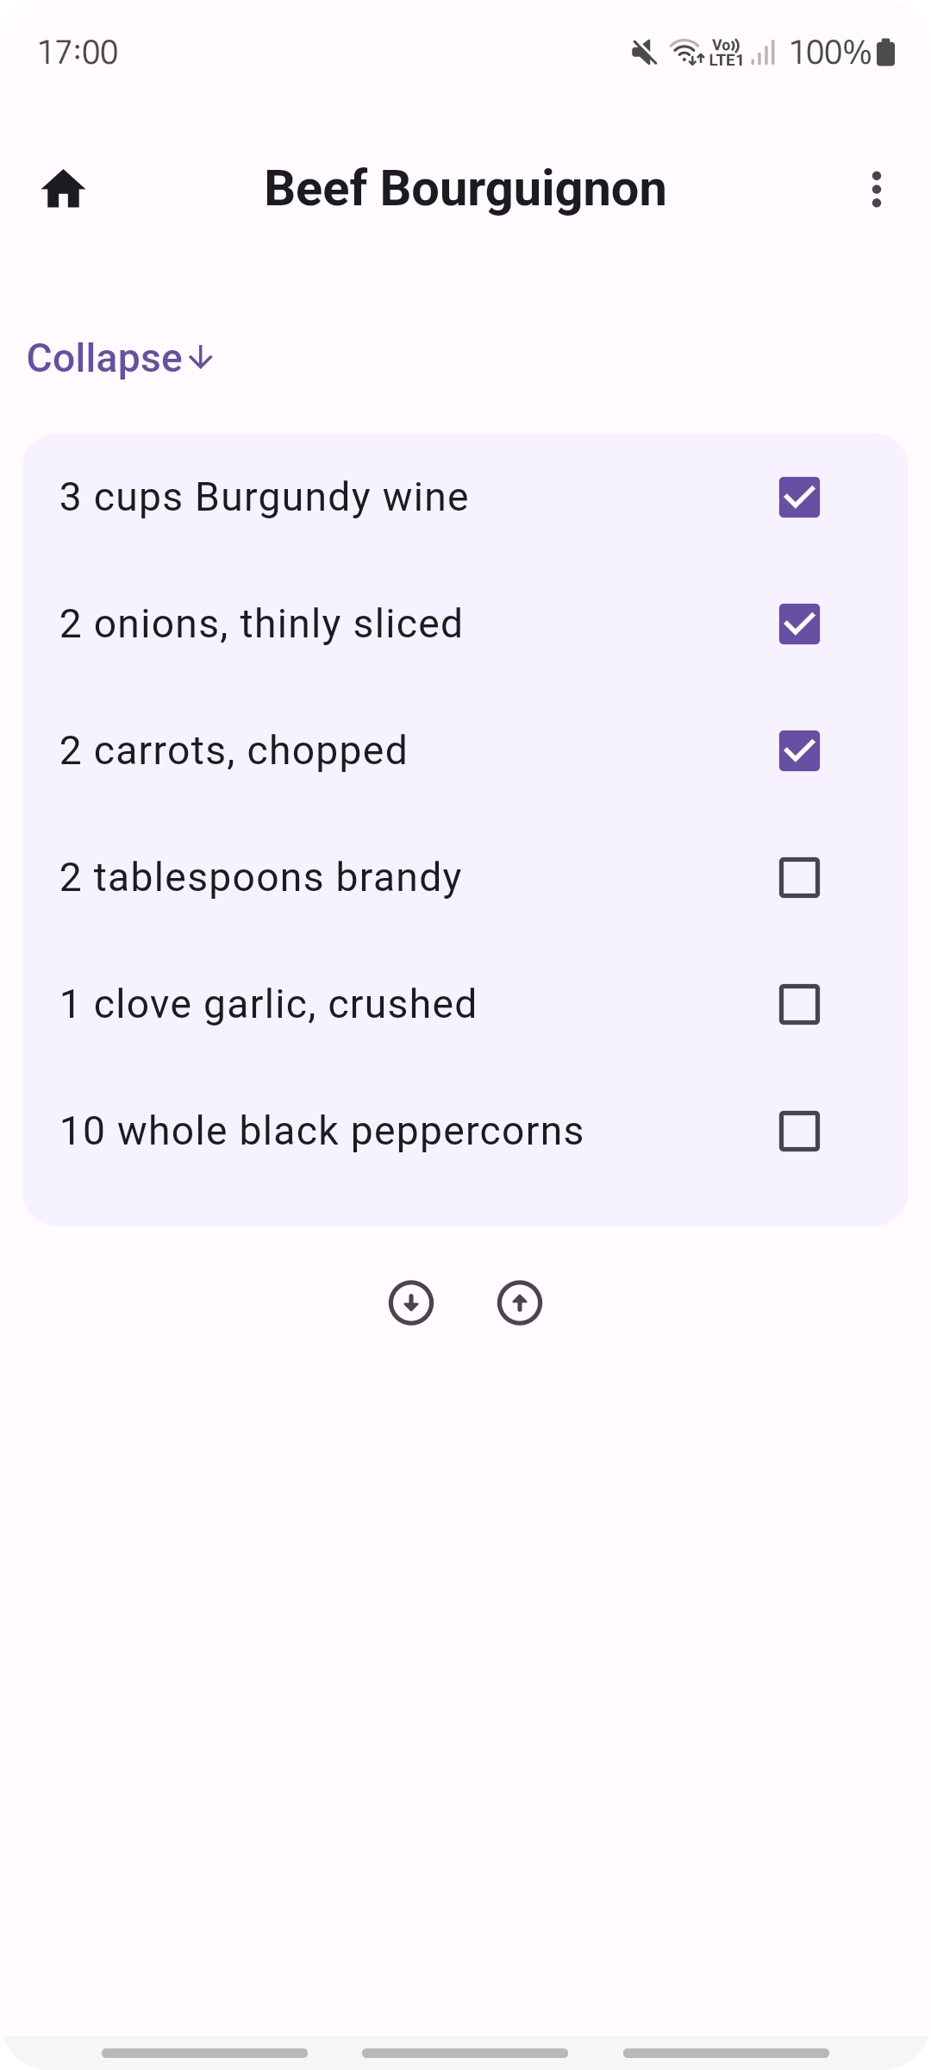Tap the signal strength bars icon
Viewport: 931px width, 2070px height.
point(763,53)
